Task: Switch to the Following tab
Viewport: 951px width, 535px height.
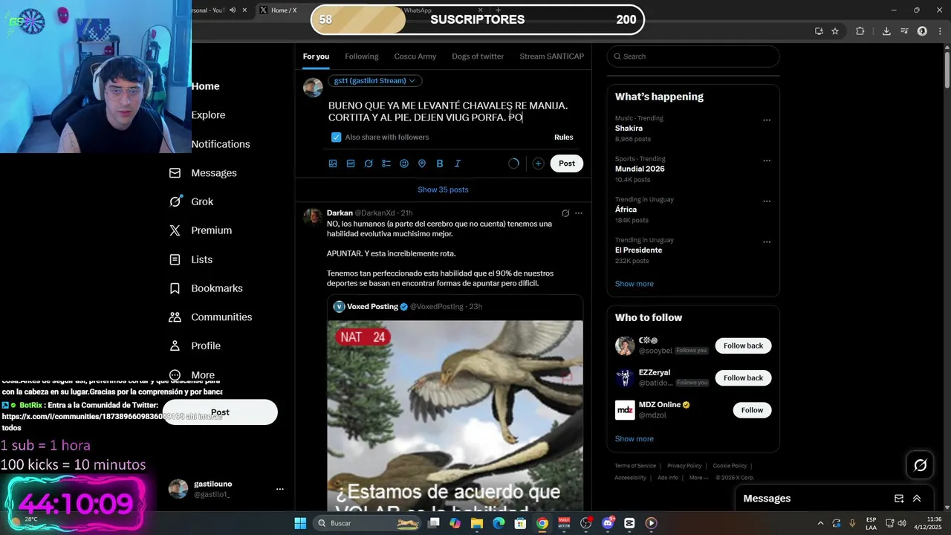Action: point(362,56)
